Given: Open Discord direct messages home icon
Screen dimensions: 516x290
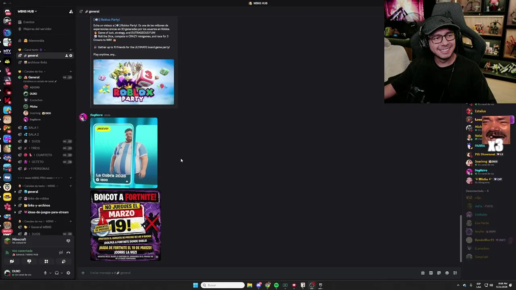Looking at the screenshot, I should point(7,12).
